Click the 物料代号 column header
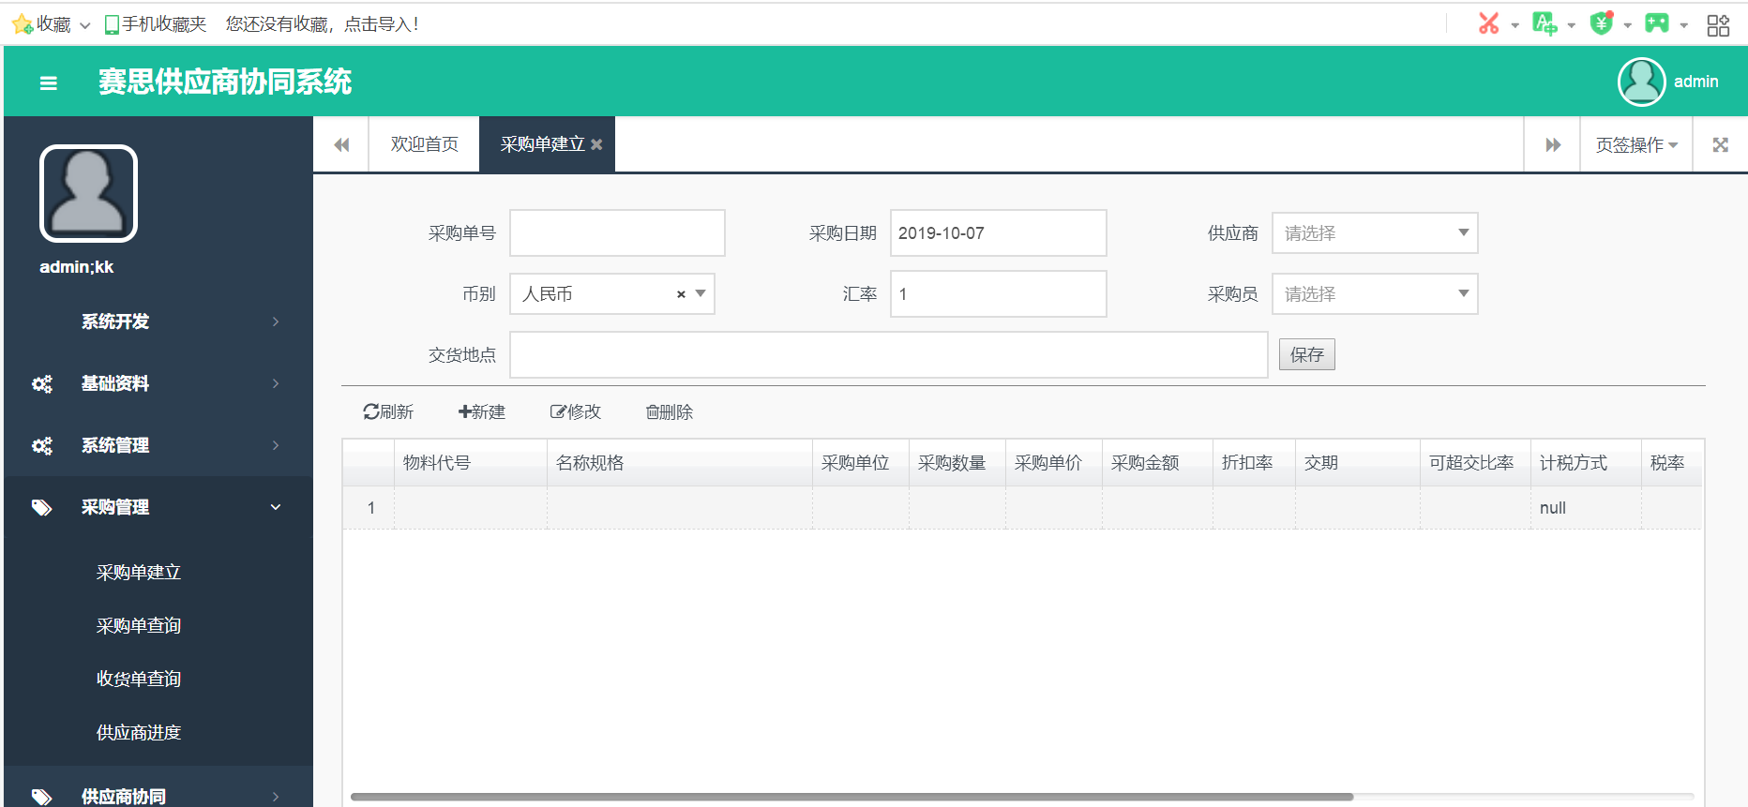Screen dimensions: 1748x807 click(471, 463)
